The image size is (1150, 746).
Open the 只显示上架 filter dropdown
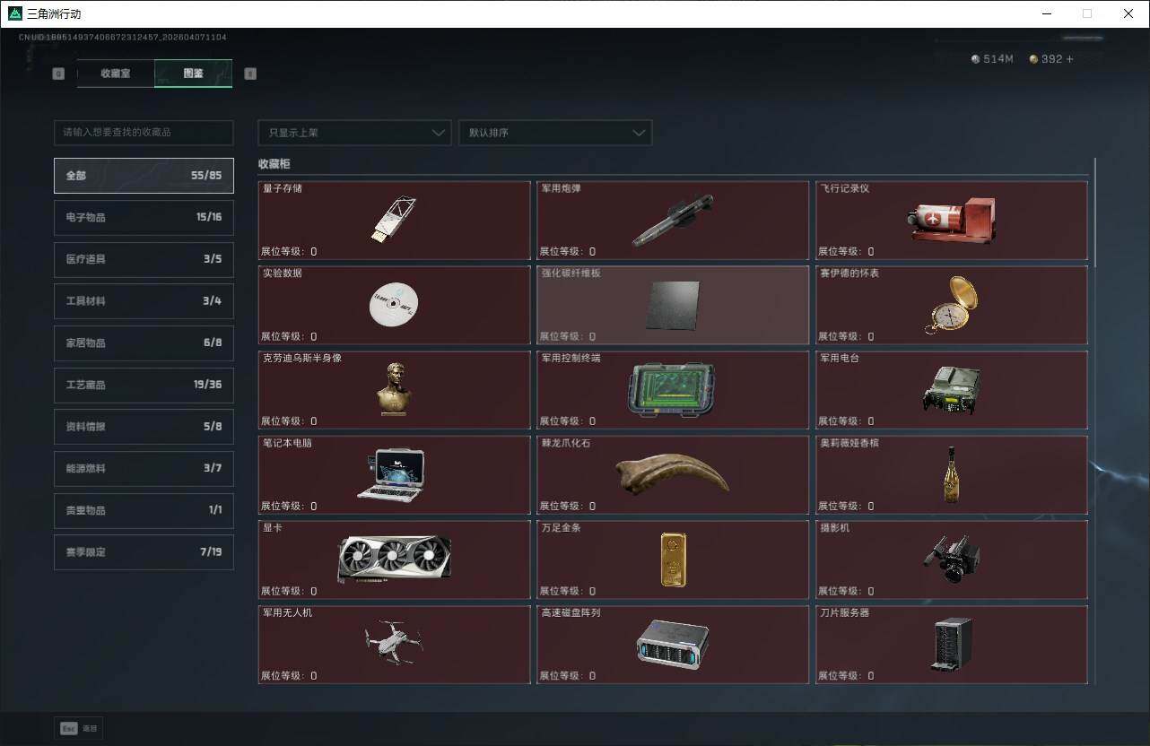click(354, 133)
